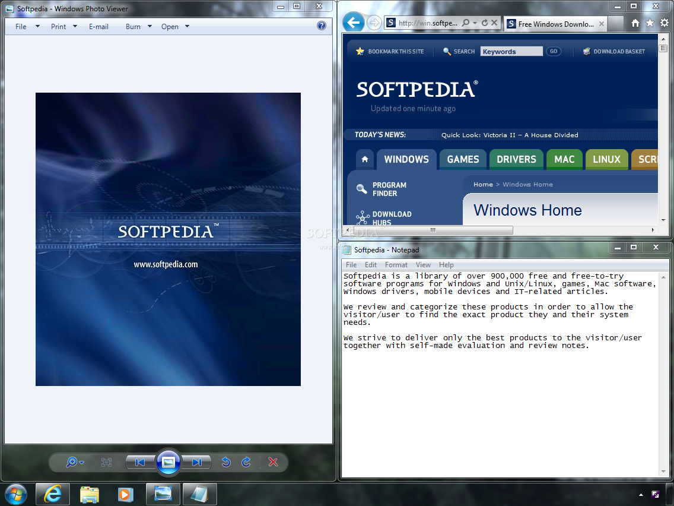Open the zoom magnifier in Photo Viewer

[74, 462]
